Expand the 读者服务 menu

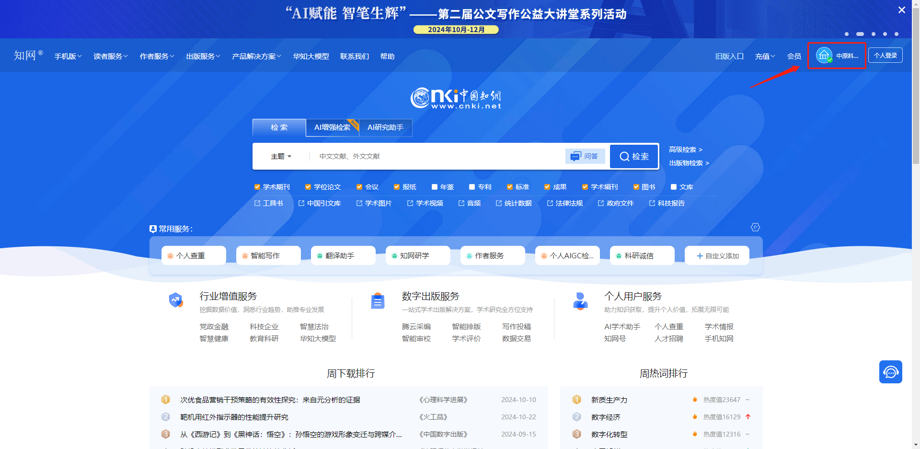click(x=111, y=57)
